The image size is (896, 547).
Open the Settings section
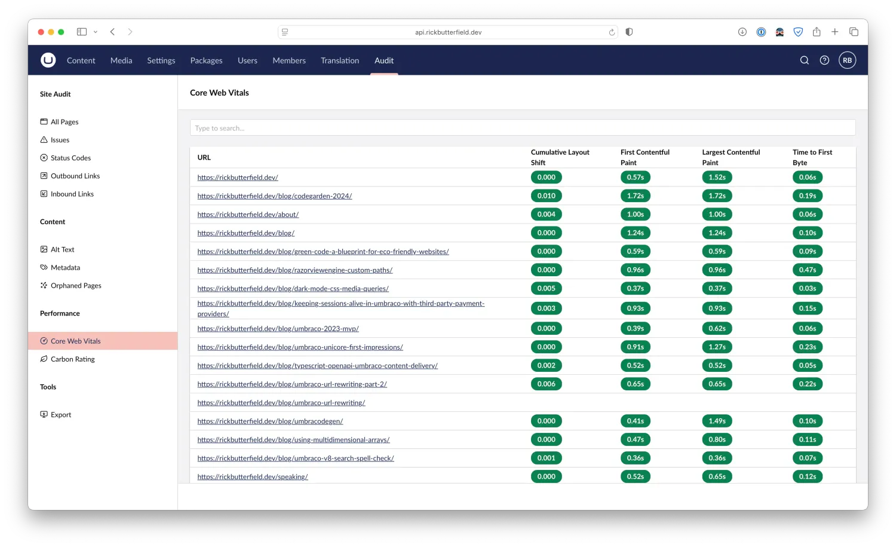tap(161, 60)
